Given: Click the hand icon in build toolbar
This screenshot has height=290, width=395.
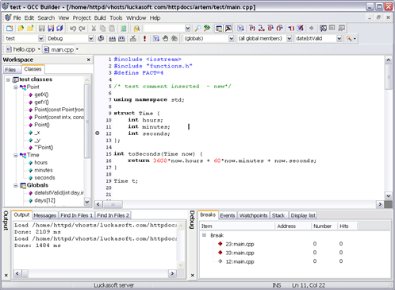Looking at the screenshot, I should (165, 38).
